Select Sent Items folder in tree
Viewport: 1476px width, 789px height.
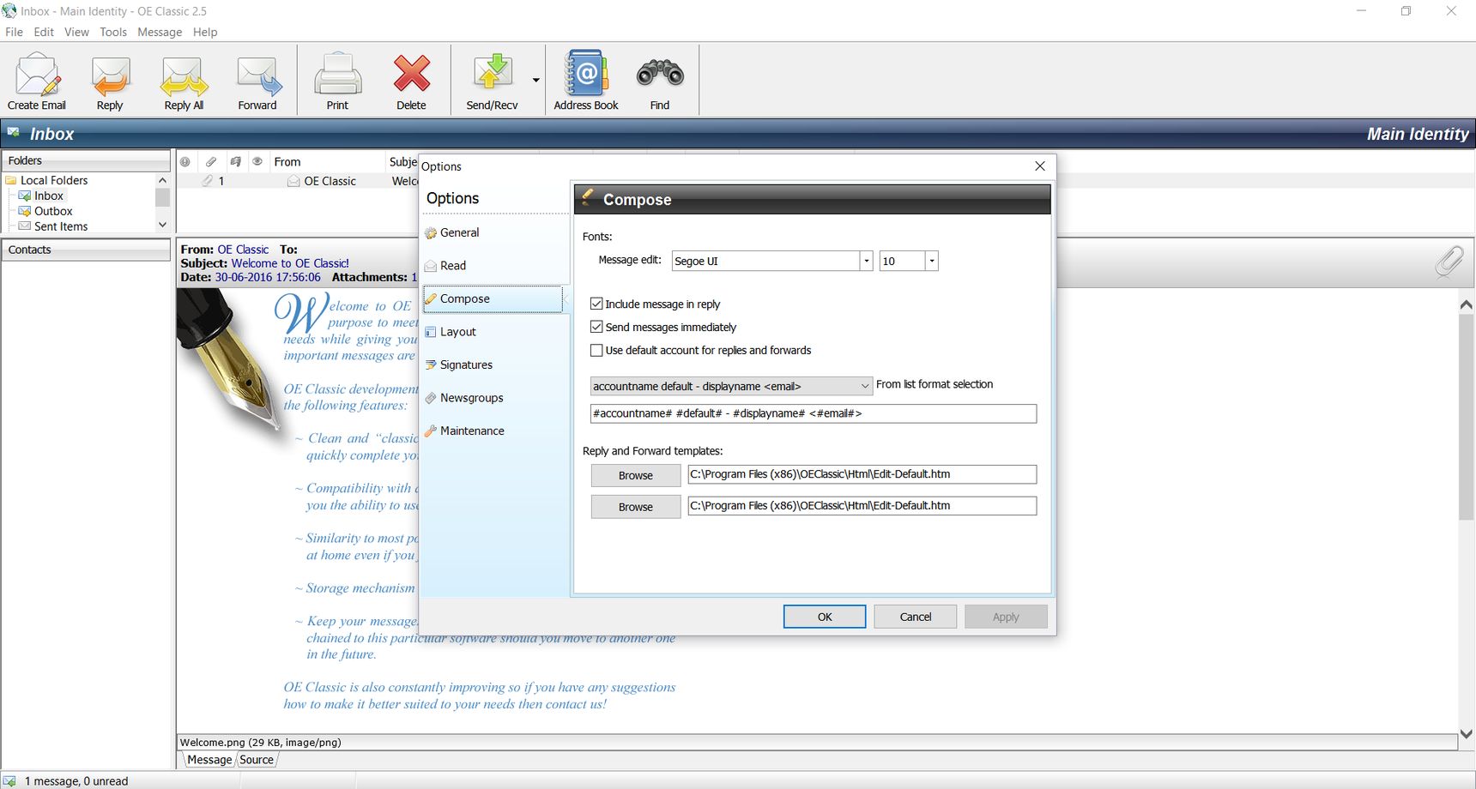[x=61, y=226]
